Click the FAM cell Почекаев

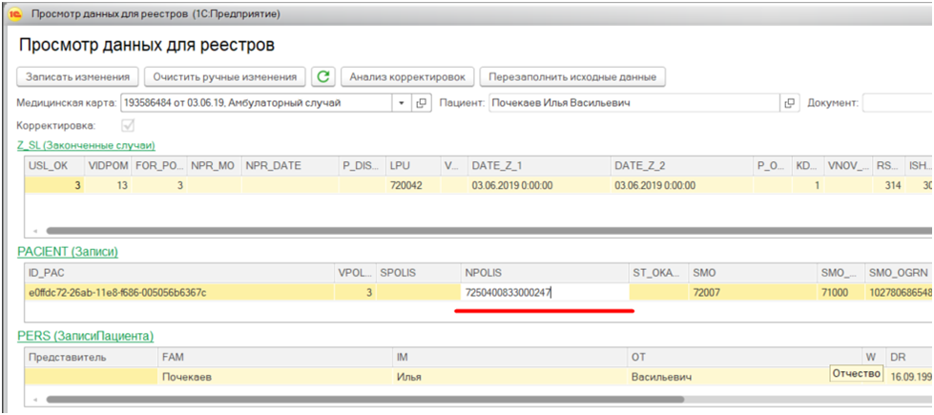click(x=275, y=377)
